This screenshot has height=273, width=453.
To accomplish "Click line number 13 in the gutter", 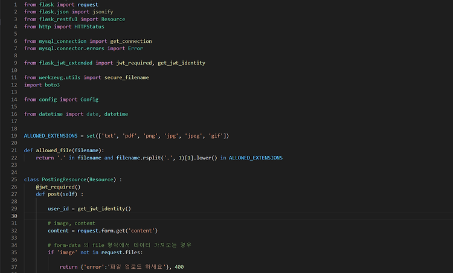I will (x=14, y=92).
